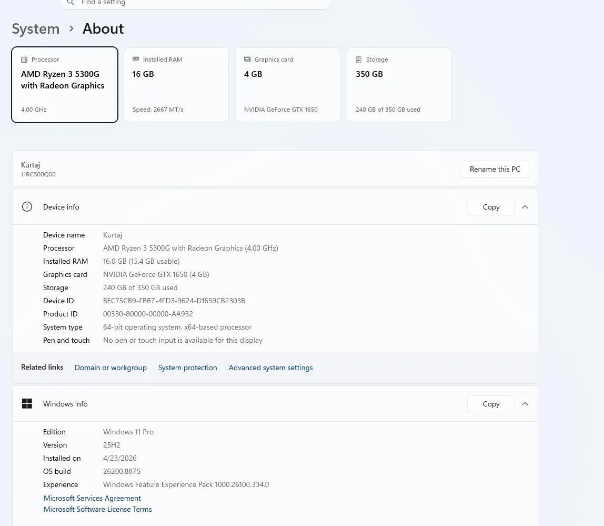
Task: Open System protection link
Action: pyautogui.click(x=188, y=368)
